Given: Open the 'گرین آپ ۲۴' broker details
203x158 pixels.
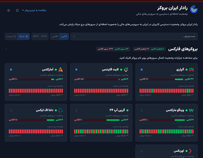Looking at the screenshot, I should point(117,110).
